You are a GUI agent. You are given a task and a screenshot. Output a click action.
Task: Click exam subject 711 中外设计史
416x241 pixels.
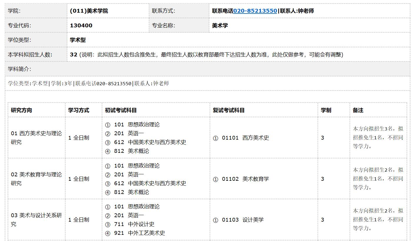pyautogui.click(x=134, y=224)
